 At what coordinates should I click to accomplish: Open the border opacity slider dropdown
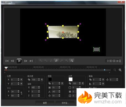coord(83,83)
